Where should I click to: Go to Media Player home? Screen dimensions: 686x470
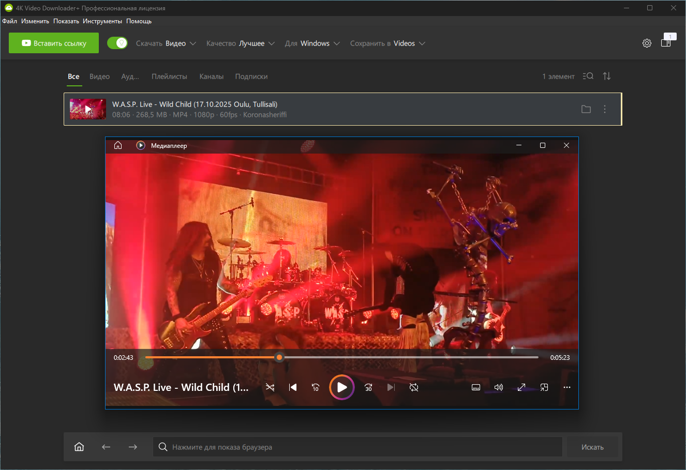click(118, 145)
